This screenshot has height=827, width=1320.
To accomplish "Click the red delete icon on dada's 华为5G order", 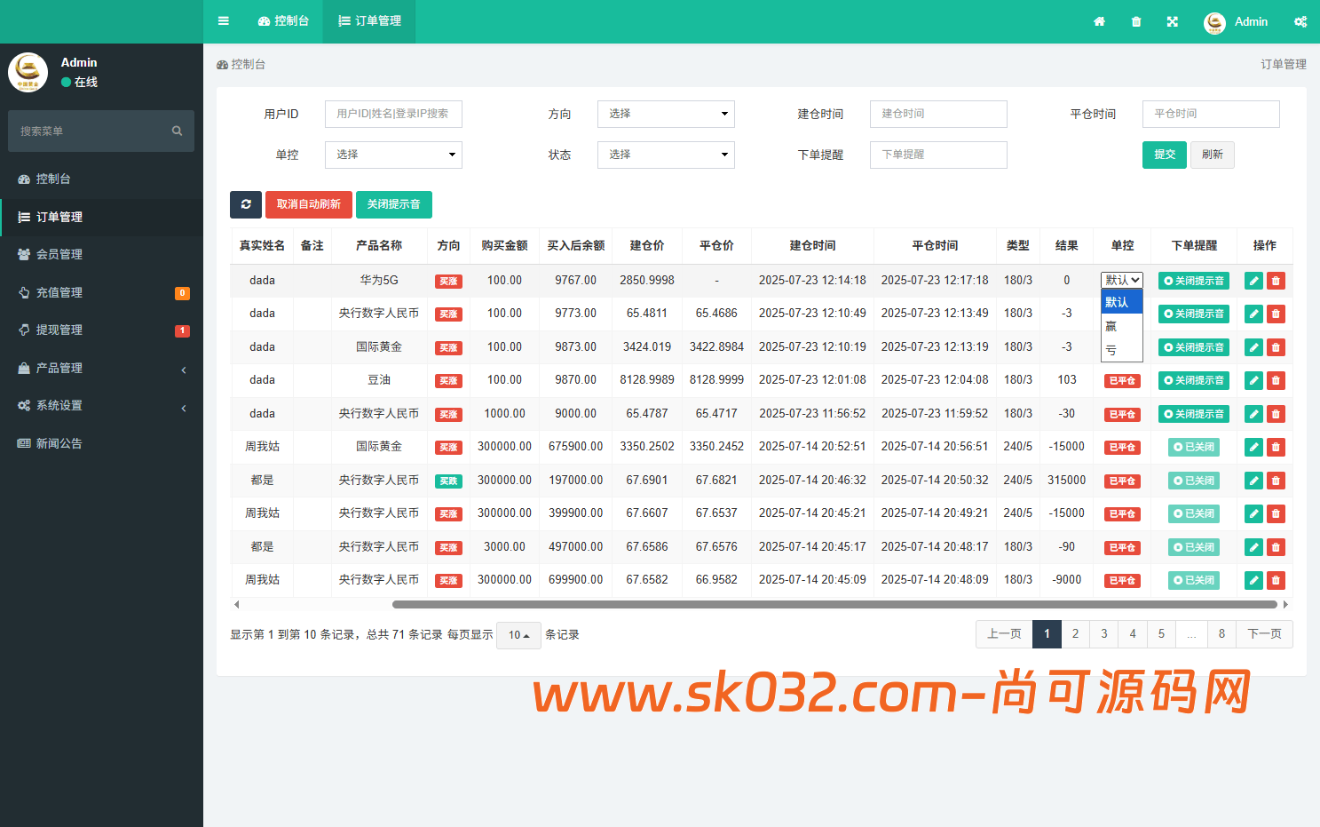I will point(1277,280).
